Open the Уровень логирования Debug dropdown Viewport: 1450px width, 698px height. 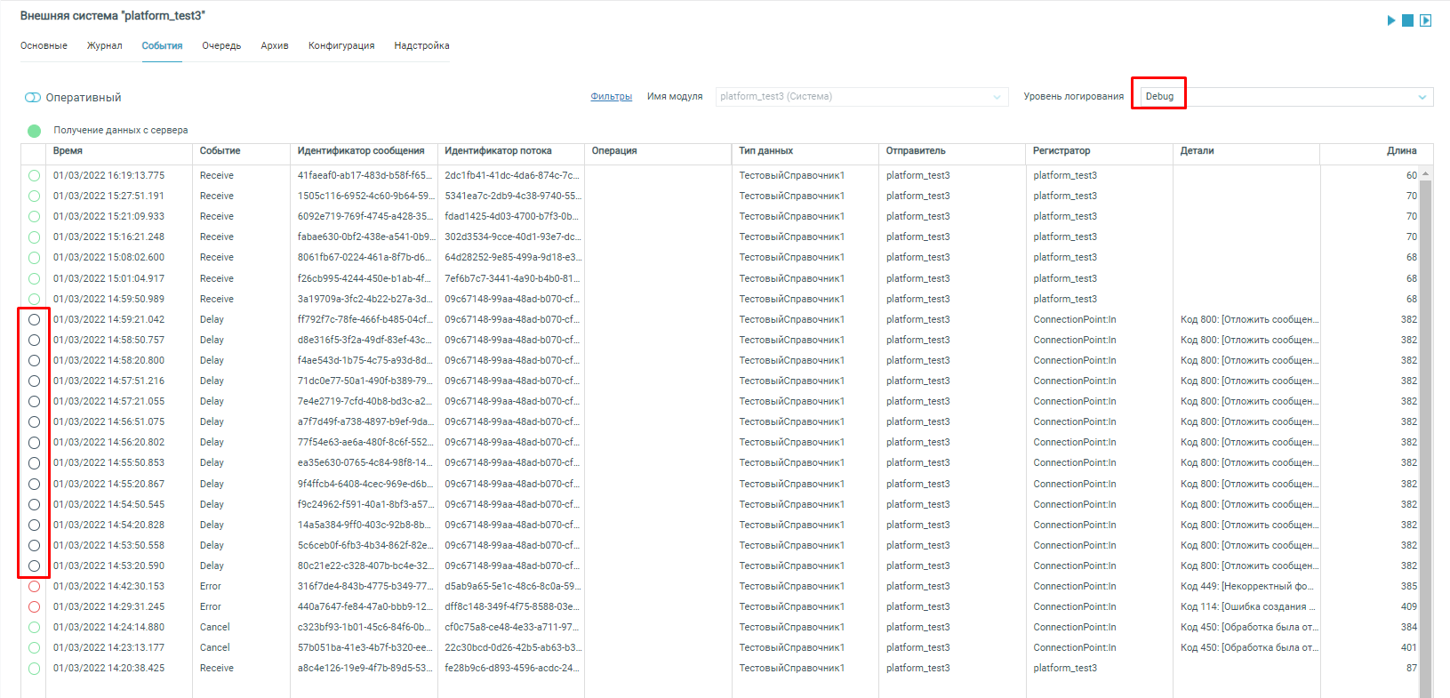tap(1285, 97)
